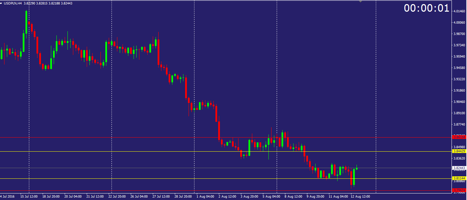Click the yellow 3.84429 price label
This screenshot has width=467, height=200.
click(459, 151)
